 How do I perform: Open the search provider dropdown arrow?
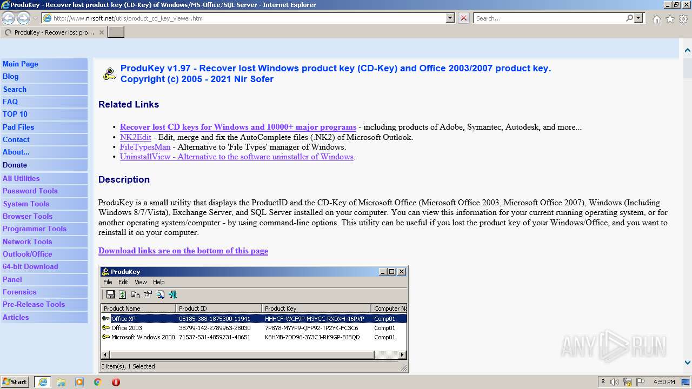(x=638, y=18)
